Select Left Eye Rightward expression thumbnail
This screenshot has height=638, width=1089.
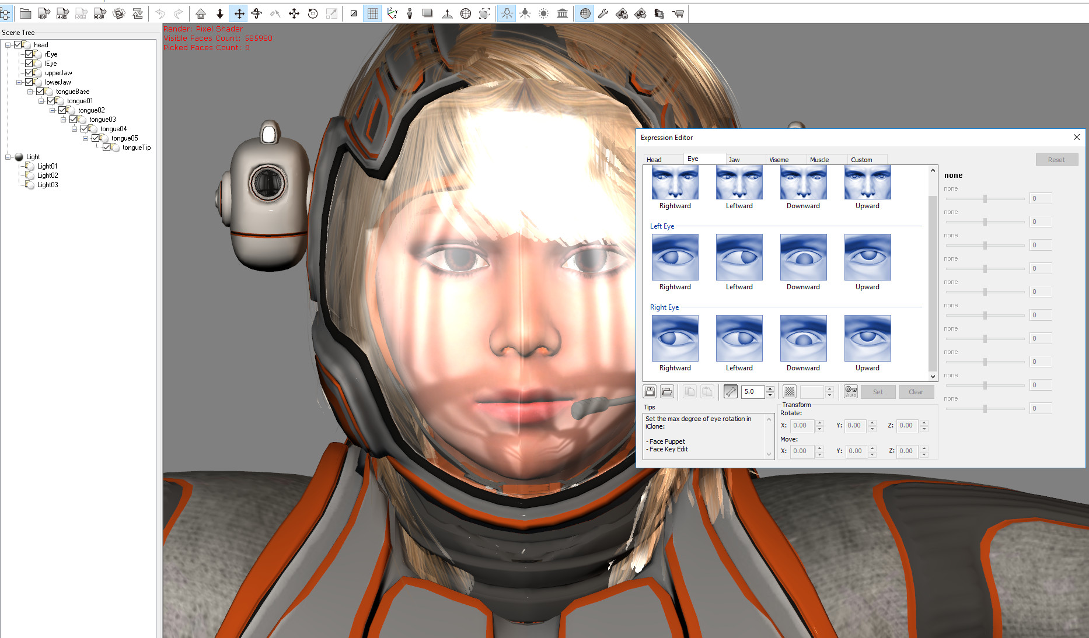675,257
